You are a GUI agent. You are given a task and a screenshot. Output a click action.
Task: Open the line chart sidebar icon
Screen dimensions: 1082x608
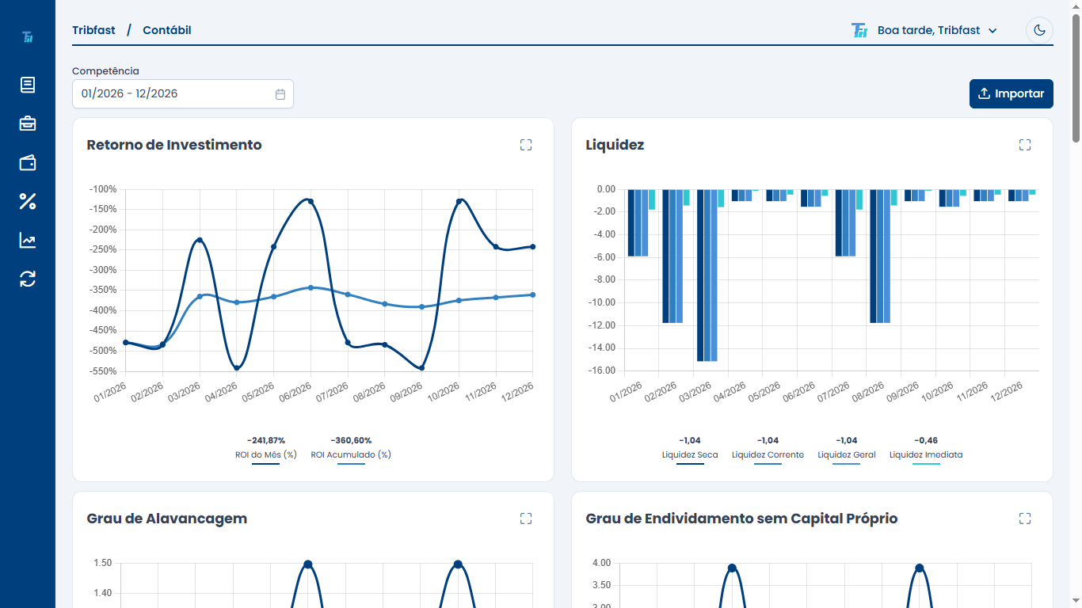tap(28, 240)
